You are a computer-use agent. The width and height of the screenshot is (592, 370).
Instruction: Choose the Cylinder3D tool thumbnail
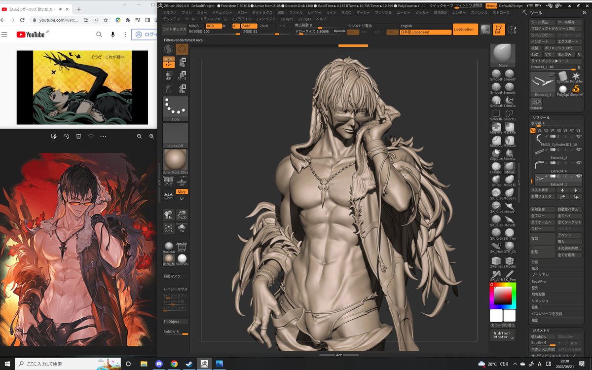pos(562,77)
